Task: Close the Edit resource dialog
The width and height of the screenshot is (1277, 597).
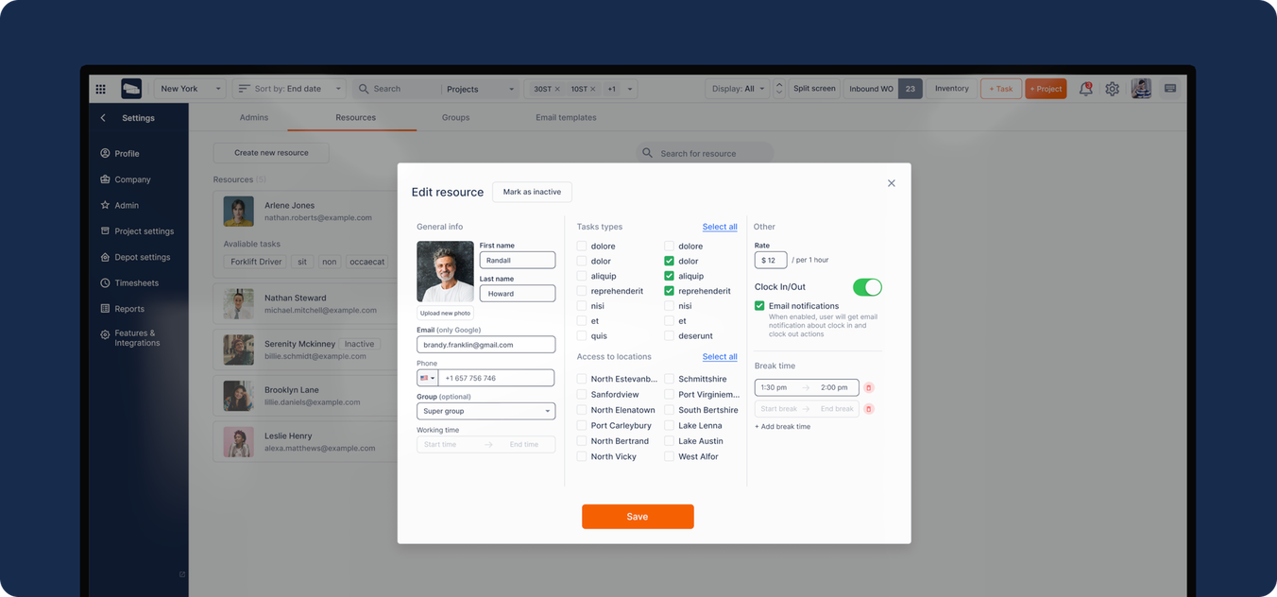Action: tap(891, 183)
